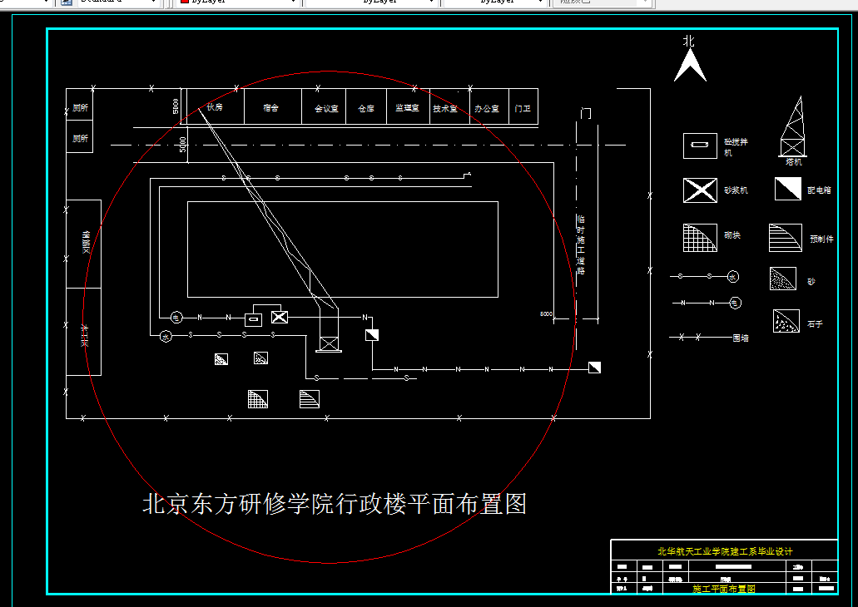Select the 砌块 legend label
Viewport: 858px width, 607px height.
pos(732,235)
